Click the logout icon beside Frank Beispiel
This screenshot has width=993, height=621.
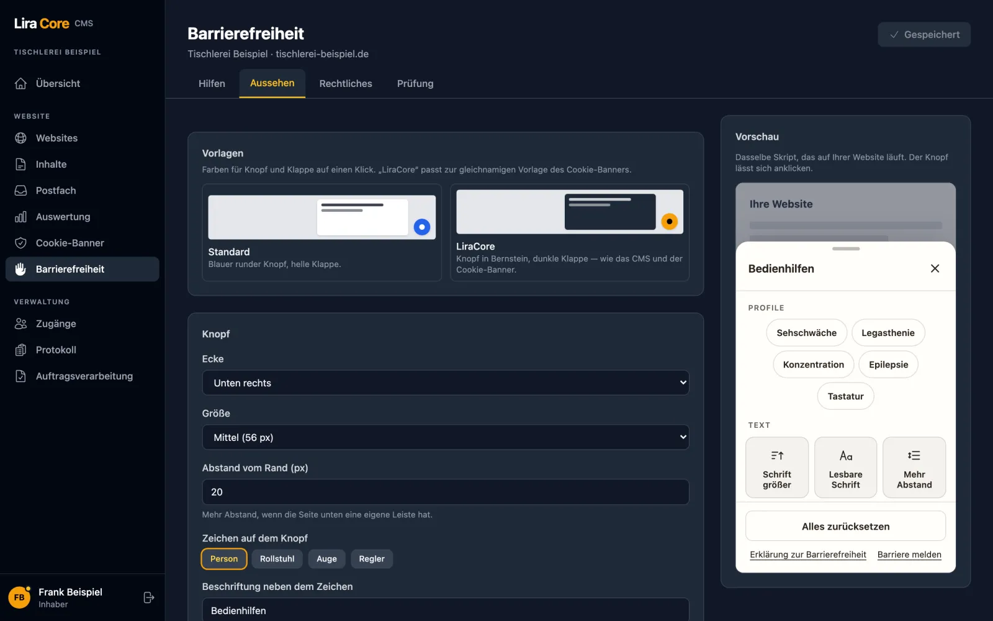[x=148, y=597]
